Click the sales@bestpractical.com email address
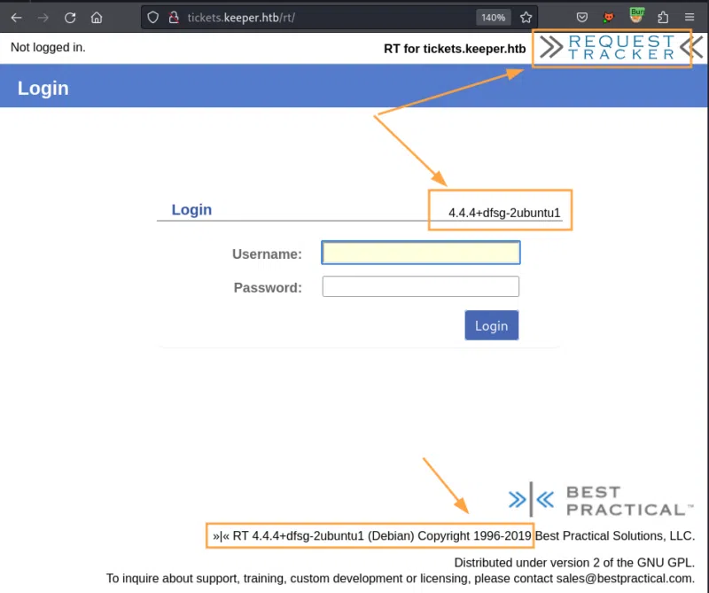The height and width of the screenshot is (593, 709). (625, 578)
